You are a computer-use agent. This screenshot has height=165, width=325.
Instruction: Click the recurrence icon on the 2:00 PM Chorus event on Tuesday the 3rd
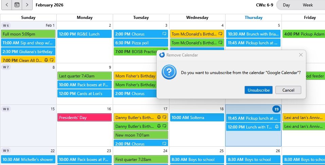(x=164, y=34)
